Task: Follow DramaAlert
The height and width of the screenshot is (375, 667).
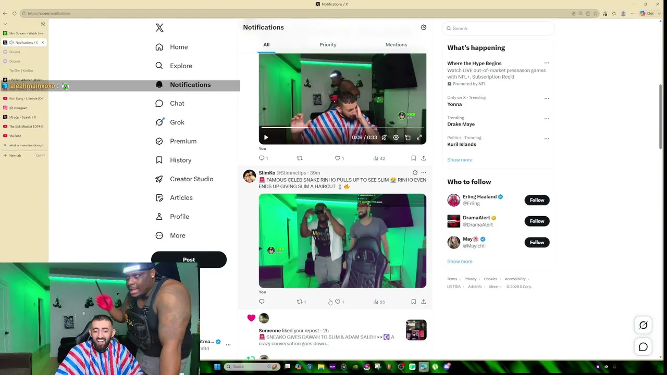Action: pyautogui.click(x=537, y=221)
